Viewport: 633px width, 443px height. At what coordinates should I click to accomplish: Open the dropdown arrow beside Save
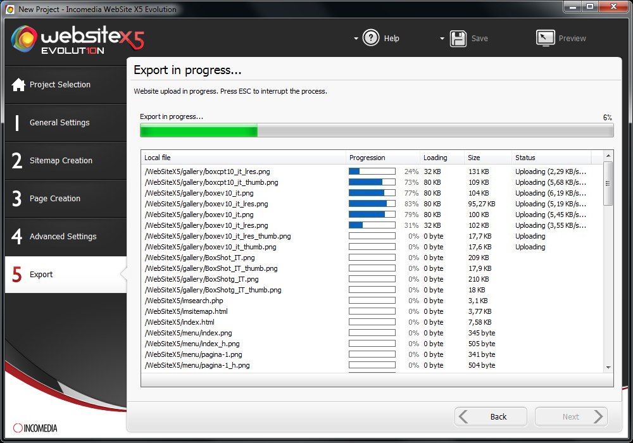click(442, 38)
